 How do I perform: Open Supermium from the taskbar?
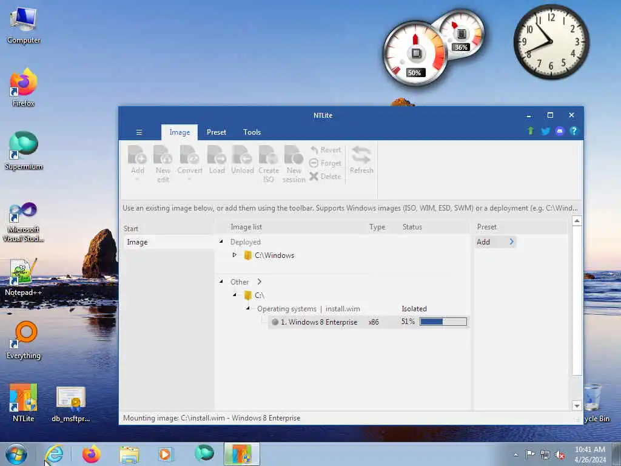coord(204,454)
